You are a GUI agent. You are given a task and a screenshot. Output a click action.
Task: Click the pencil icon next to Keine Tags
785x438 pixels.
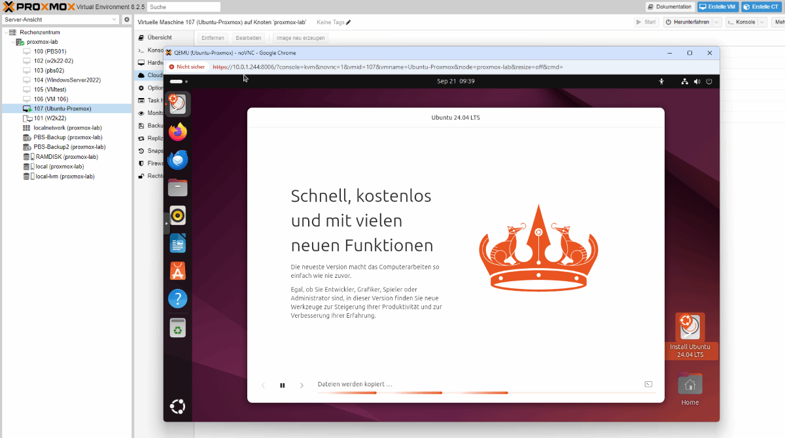[349, 22]
